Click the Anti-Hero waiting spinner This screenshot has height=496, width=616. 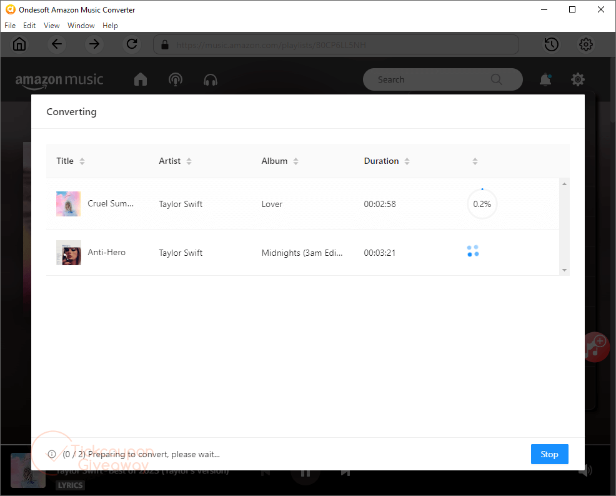point(472,251)
